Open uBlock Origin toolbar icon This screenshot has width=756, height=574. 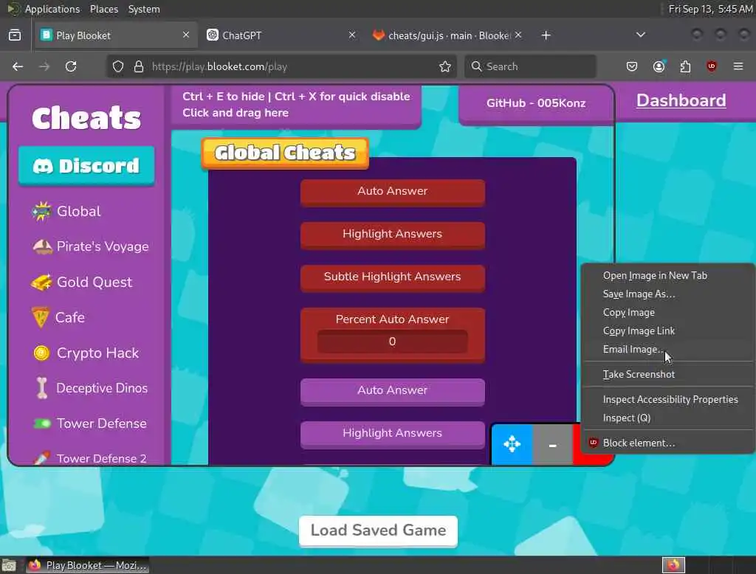click(712, 66)
